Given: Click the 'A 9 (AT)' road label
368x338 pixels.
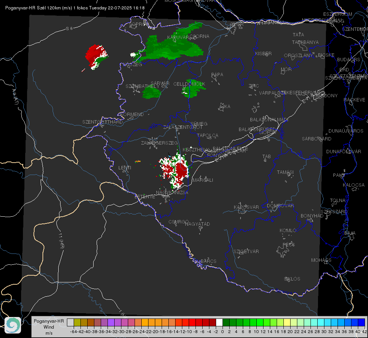Looking at the screenshot, I should pos(15,97).
